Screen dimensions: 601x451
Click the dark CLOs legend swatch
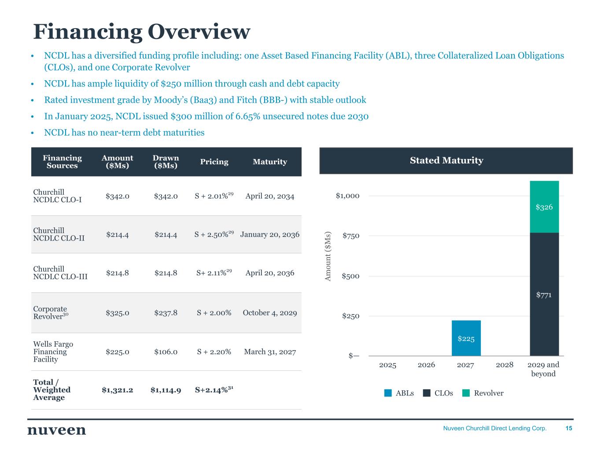click(427, 393)
